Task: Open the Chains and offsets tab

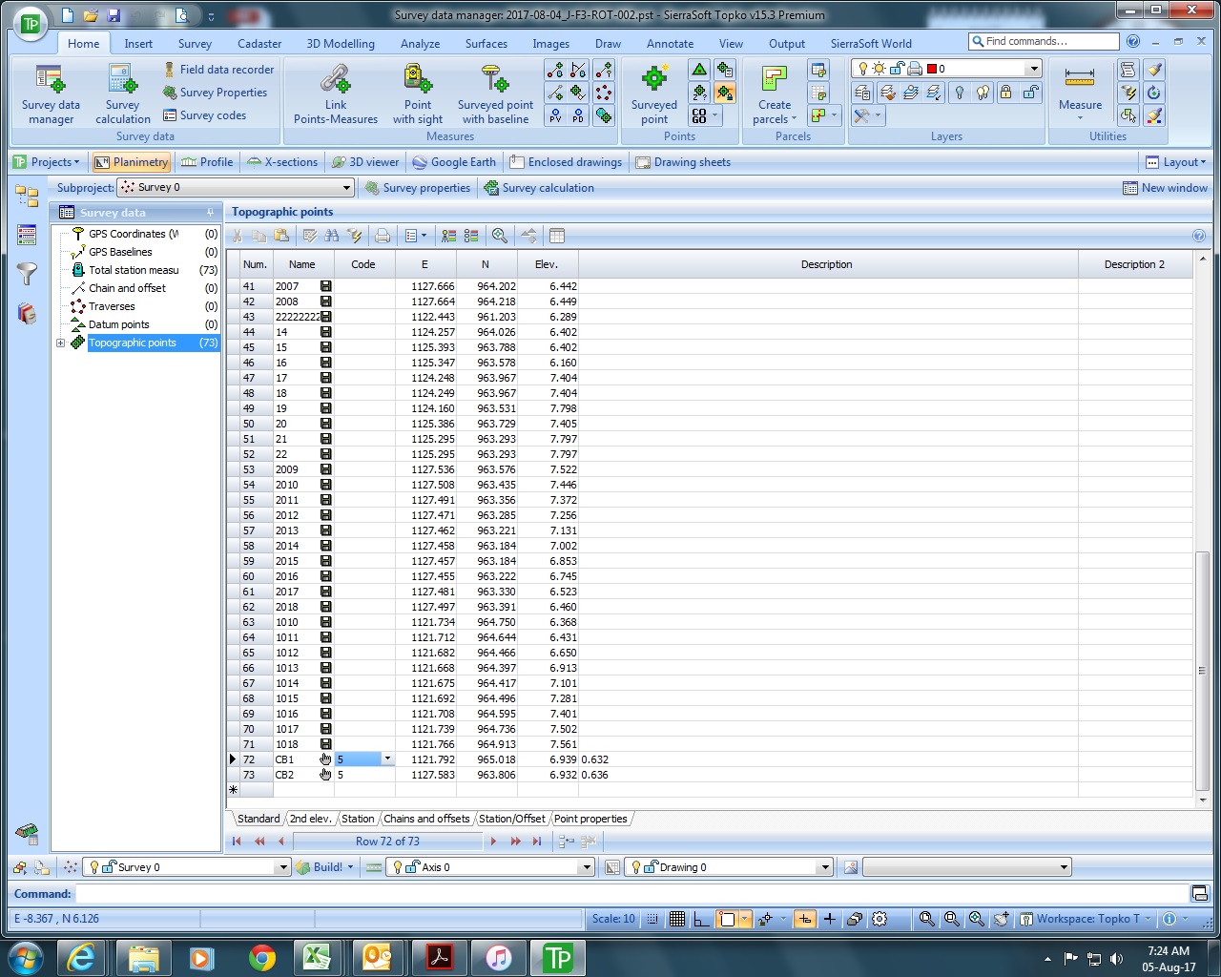Action: click(426, 819)
